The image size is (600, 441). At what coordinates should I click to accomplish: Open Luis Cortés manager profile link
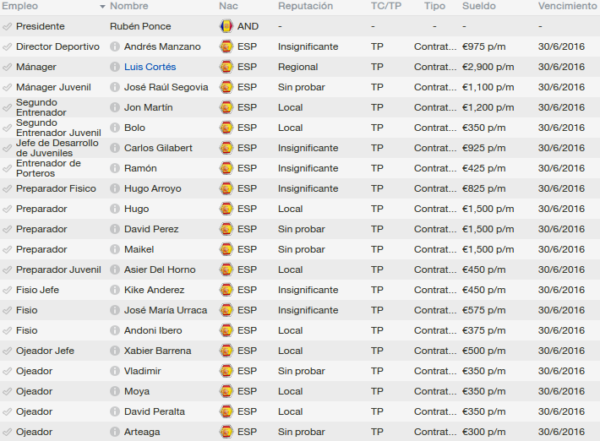(150, 67)
